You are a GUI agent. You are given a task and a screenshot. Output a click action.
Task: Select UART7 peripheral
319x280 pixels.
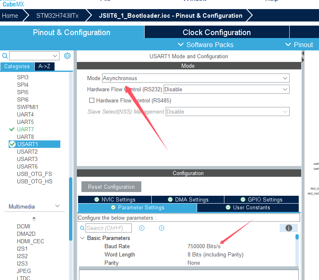(x=26, y=129)
